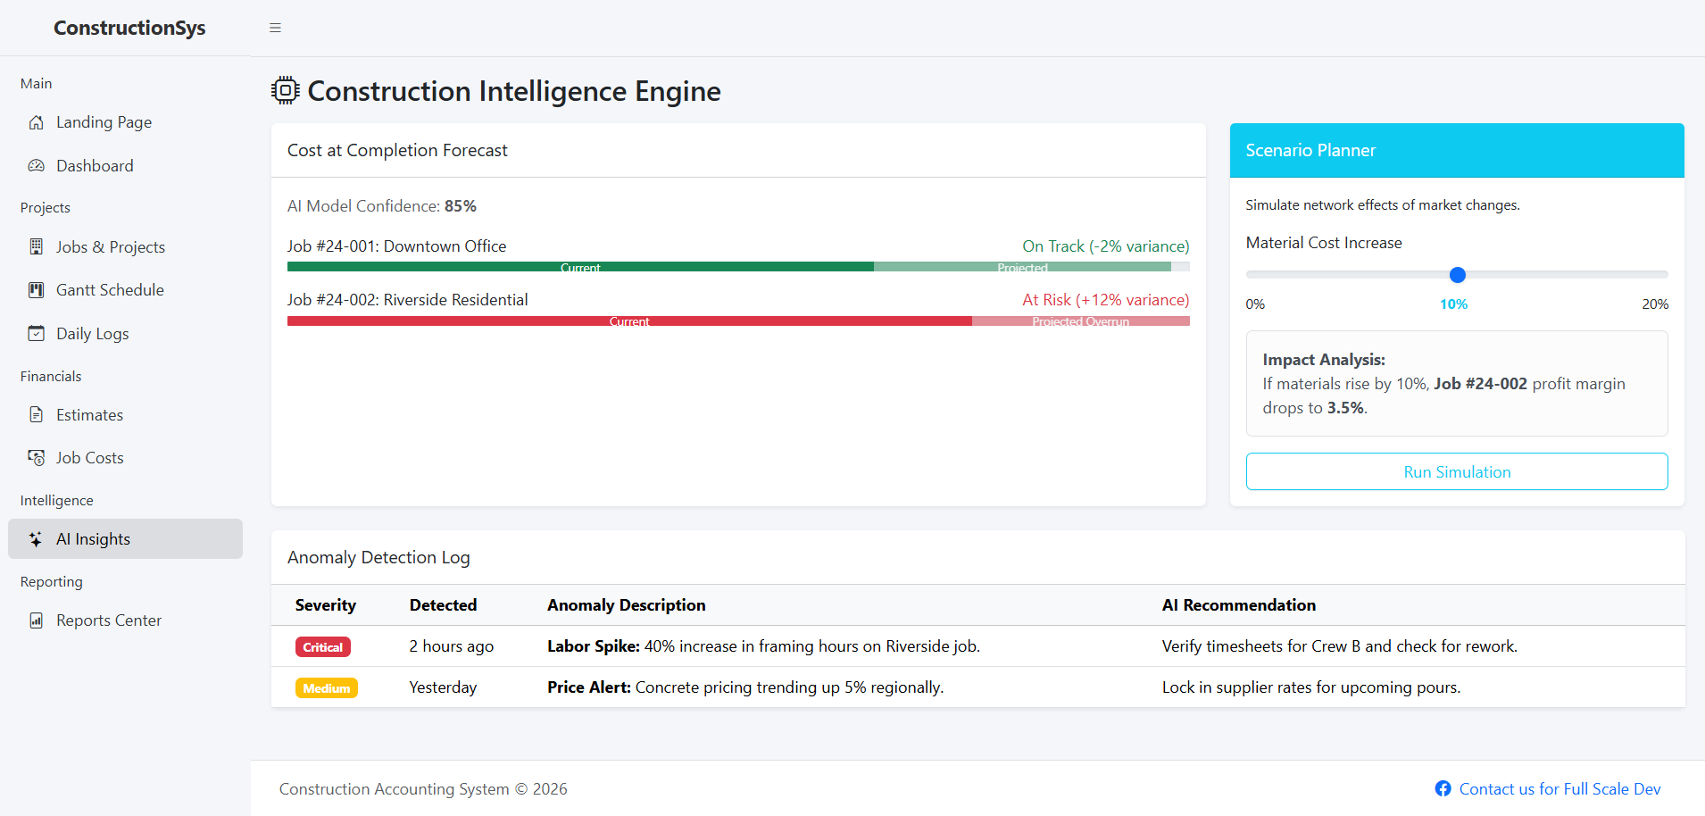Viewport: 1705px width, 816px height.
Task: Select the Daily Logs calendar icon
Action: 36,333
